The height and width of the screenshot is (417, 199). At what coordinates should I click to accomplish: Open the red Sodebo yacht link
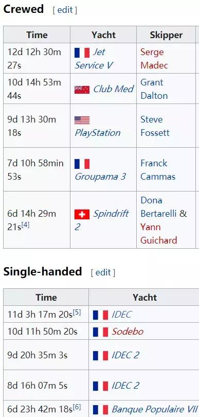(x=128, y=332)
